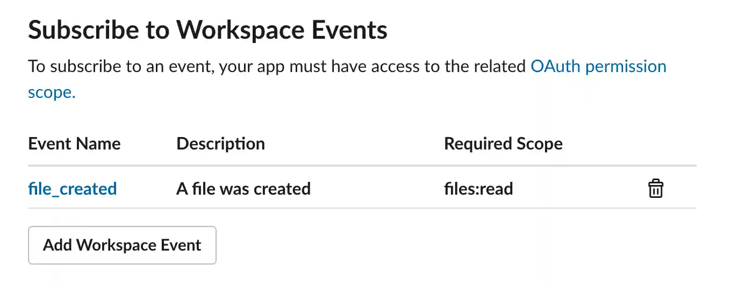Click the Description column header
This screenshot has width=731, height=285.
pos(220,144)
